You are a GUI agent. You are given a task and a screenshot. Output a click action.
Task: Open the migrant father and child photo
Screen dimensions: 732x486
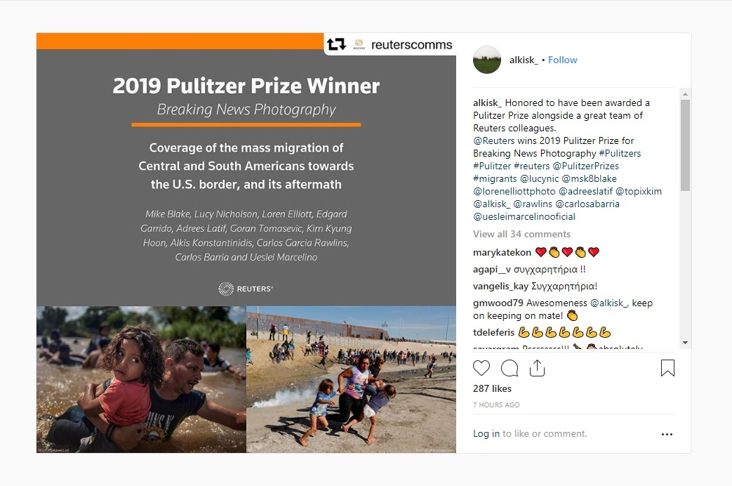click(141, 379)
